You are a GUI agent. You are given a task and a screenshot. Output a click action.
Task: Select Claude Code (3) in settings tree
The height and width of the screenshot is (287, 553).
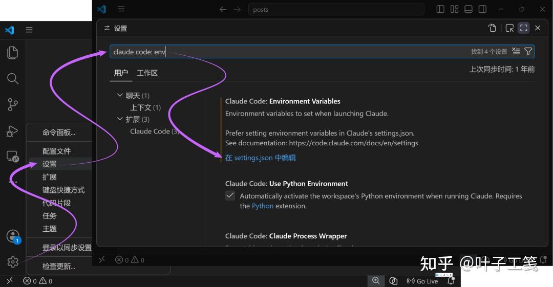point(155,131)
